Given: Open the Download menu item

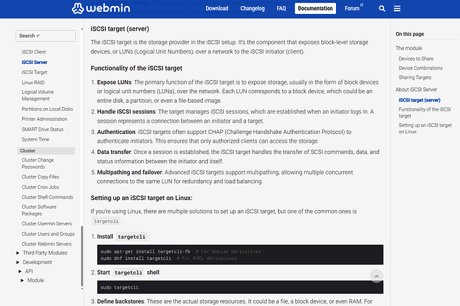Looking at the screenshot, I should coord(217,9).
